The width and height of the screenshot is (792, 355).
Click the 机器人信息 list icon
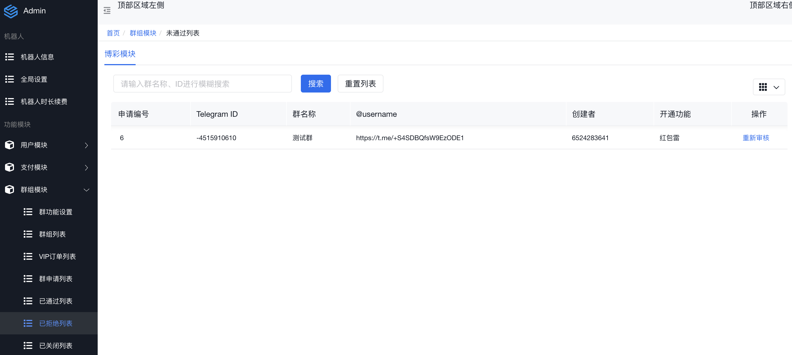click(9, 57)
